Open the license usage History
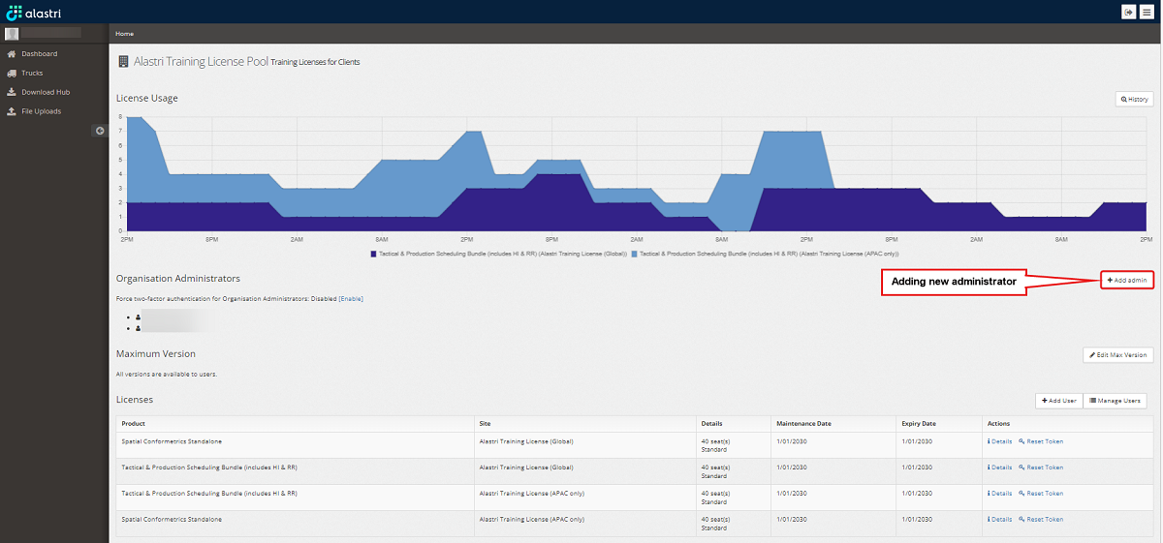Screen dimensions: 1163x543 pyautogui.click(x=1134, y=99)
